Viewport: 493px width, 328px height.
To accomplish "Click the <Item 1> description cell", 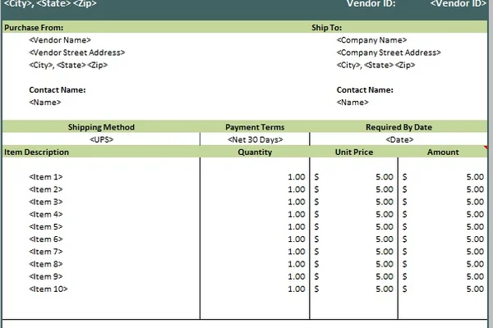I will click(x=45, y=177).
